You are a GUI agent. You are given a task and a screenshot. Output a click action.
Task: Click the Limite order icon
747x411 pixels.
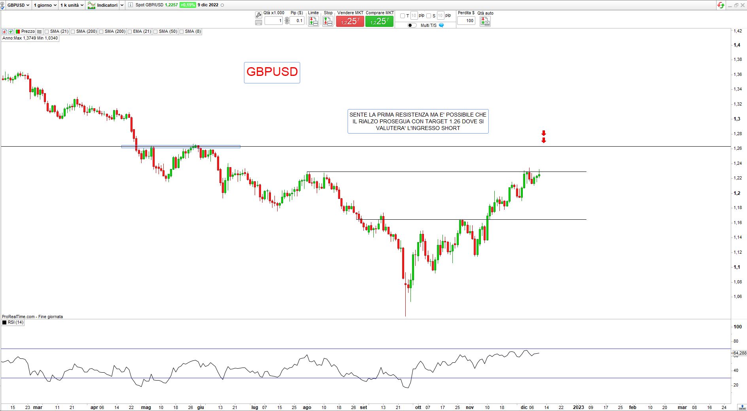tap(313, 21)
